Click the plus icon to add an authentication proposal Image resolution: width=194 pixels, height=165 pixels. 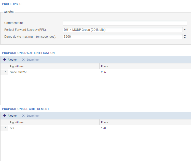point(5,60)
